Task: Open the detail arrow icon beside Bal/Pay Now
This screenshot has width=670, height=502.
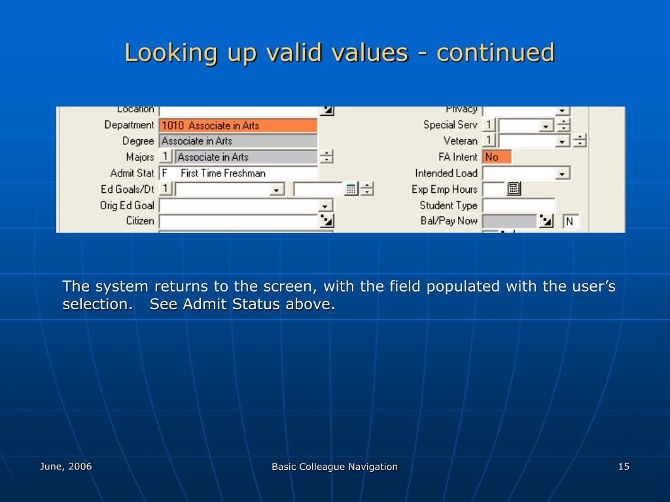Action: (546, 221)
